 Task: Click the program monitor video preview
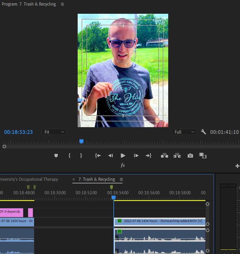[123, 71]
